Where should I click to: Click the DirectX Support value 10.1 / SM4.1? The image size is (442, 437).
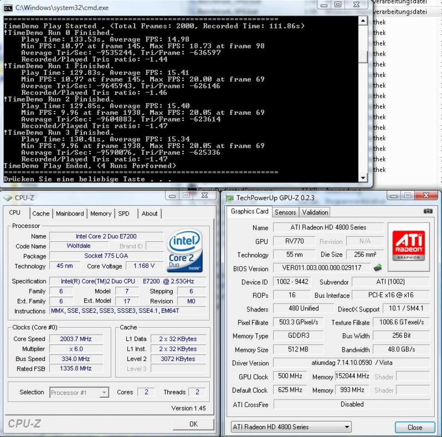coord(406,309)
